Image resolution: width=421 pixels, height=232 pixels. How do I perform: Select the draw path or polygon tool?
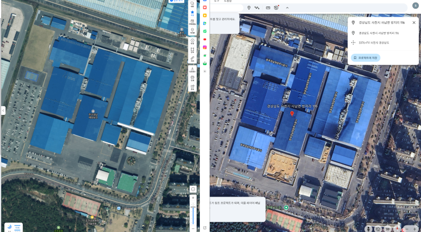(257, 8)
